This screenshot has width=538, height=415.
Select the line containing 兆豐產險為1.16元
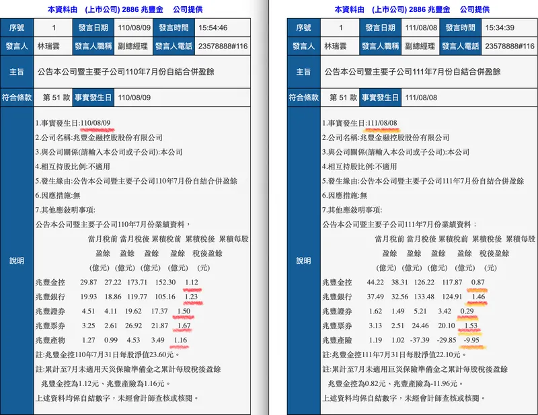[x=106, y=383]
